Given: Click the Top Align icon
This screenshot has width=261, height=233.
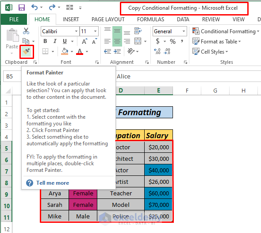Looking at the screenshot, I should point(107,30).
